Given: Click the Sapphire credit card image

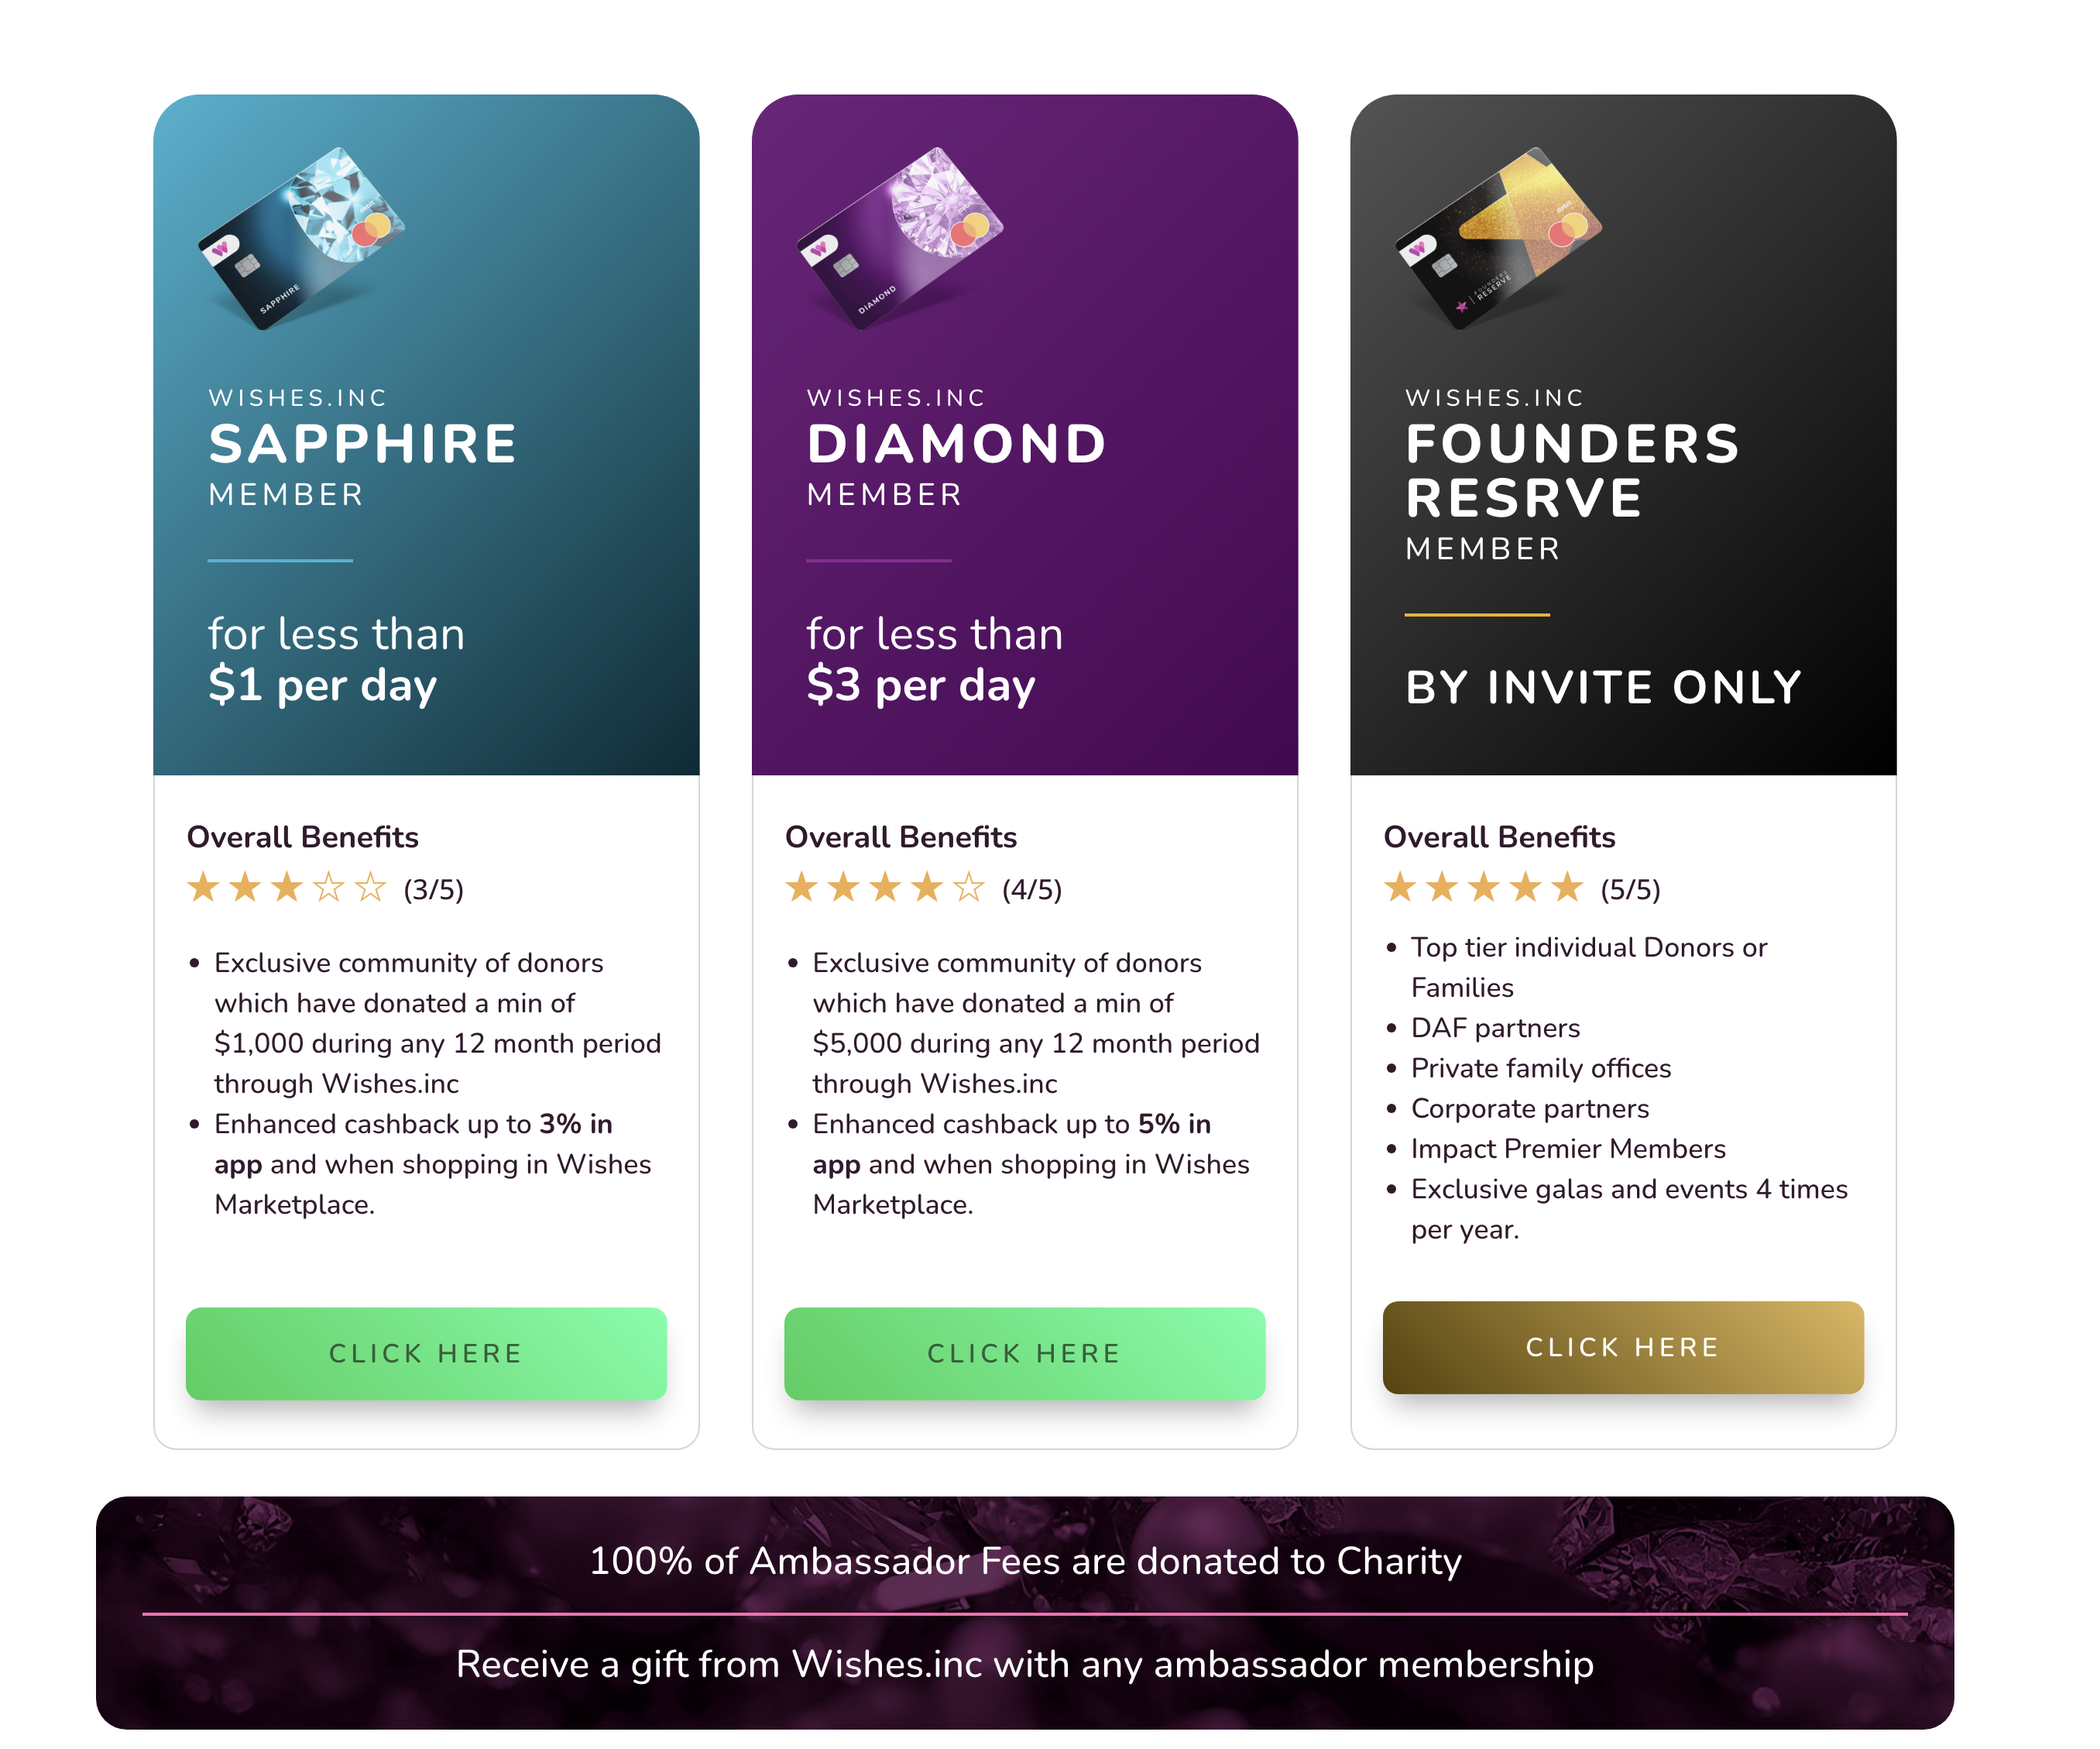Looking at the screenshot, I should pyautogui.click(x=301, y=238).
